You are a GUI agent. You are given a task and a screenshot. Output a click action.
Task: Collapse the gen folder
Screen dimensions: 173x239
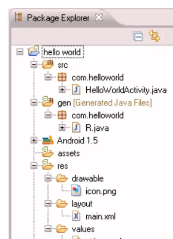34,102
